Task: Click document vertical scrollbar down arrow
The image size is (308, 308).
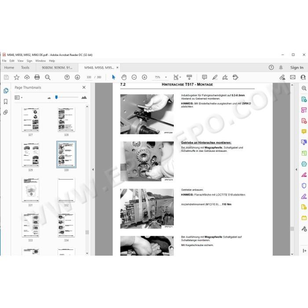Action: point(292,254)
